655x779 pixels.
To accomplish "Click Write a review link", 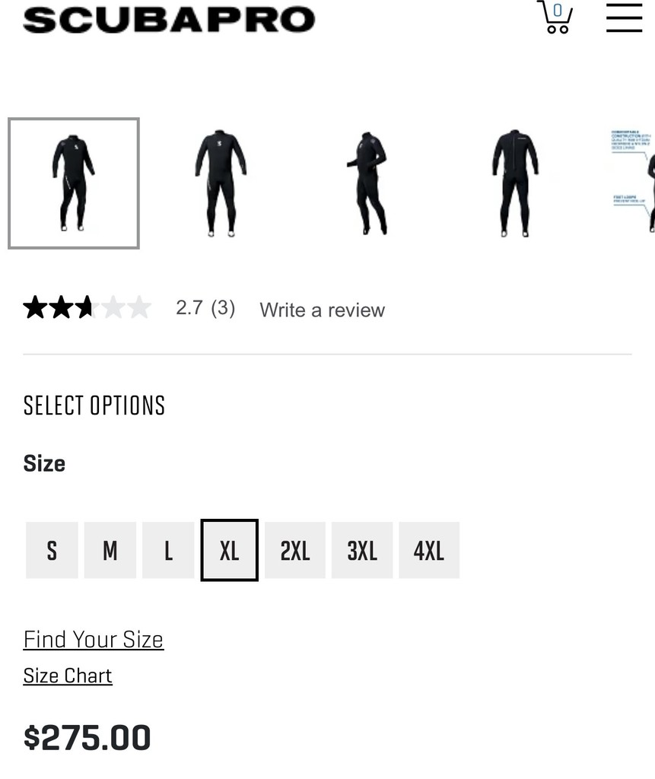I will 322,310.
